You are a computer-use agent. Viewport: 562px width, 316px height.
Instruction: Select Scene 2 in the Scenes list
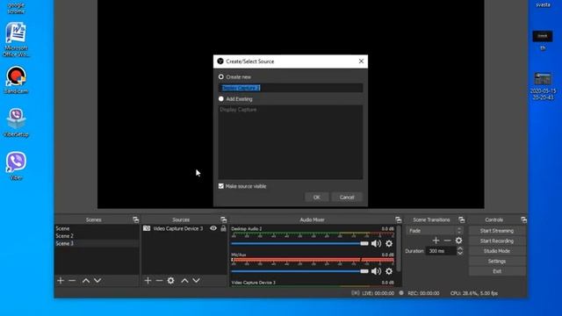point(97,236)
